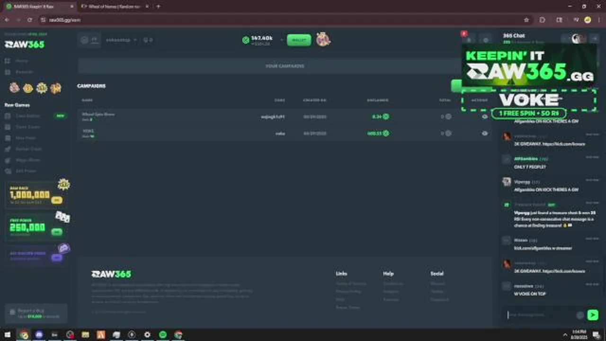Open the Report a Bug card
This screenshot has width=606, height=341.
point(36,314)
